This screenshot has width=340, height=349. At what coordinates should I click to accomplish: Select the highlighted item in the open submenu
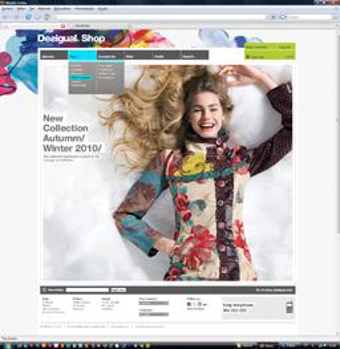[x=81, y=77]
